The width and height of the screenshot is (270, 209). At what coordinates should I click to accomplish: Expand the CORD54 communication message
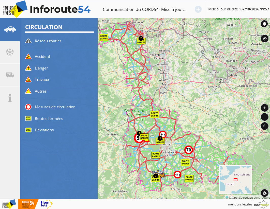[x=198, y=9]
